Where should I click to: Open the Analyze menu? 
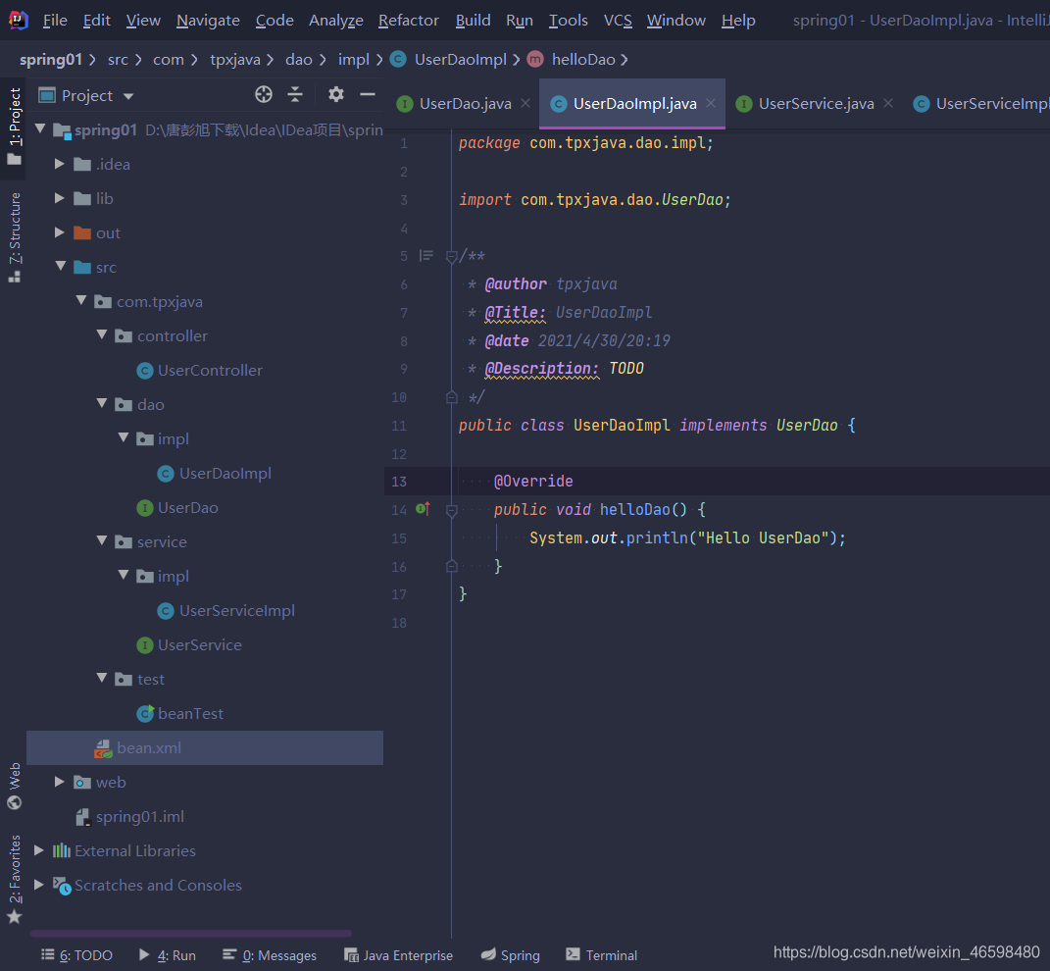click(x=336, y=21)
